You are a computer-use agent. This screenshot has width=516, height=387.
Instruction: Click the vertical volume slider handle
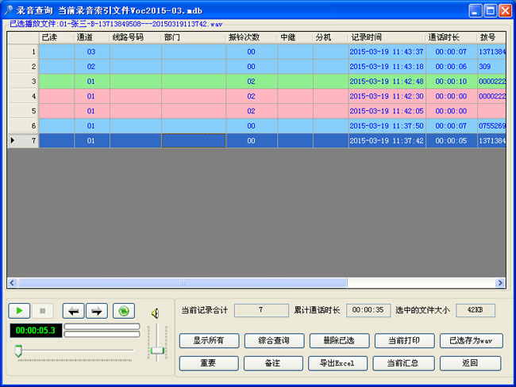click(157, 350)
